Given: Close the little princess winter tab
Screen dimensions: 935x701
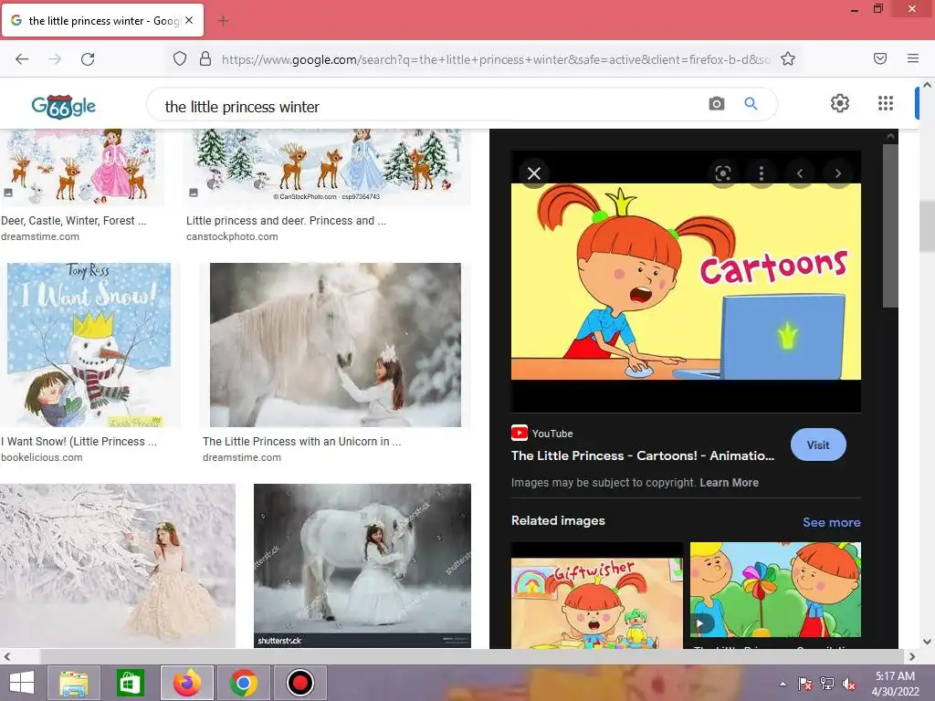Looking at the screenshot, I should [x=189, y=20].
